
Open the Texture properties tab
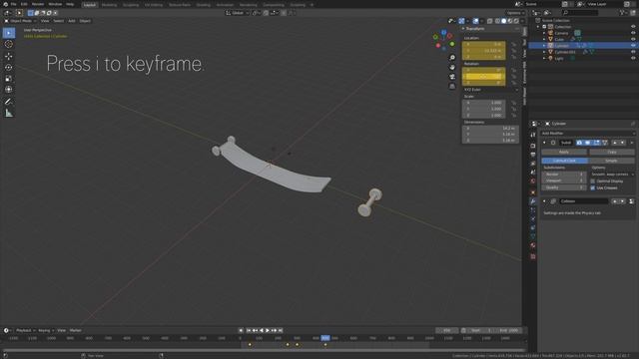533,256
